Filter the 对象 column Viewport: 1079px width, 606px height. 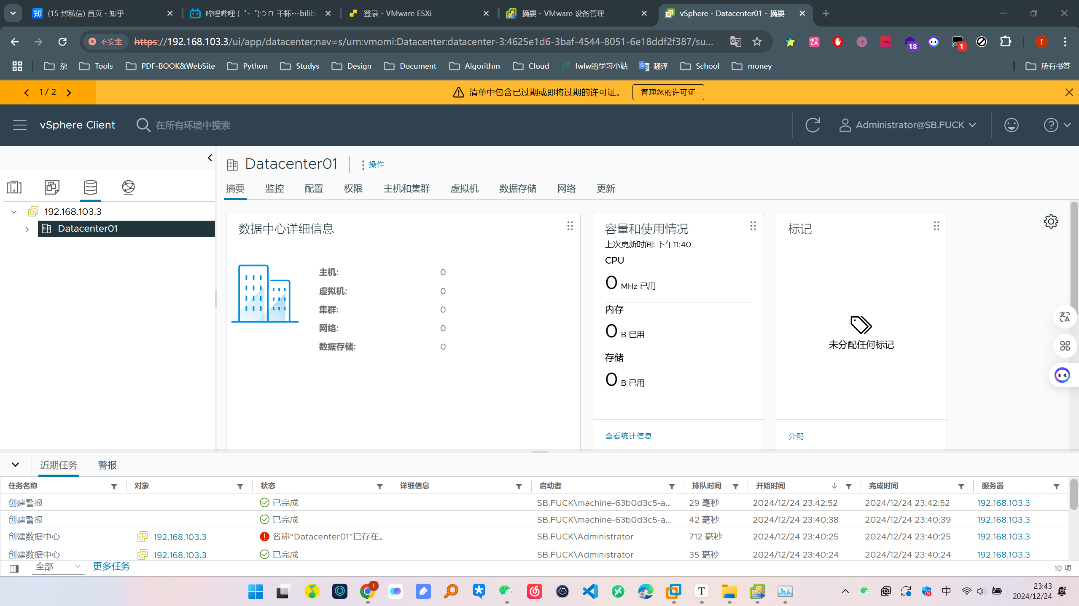coord(240,487)
